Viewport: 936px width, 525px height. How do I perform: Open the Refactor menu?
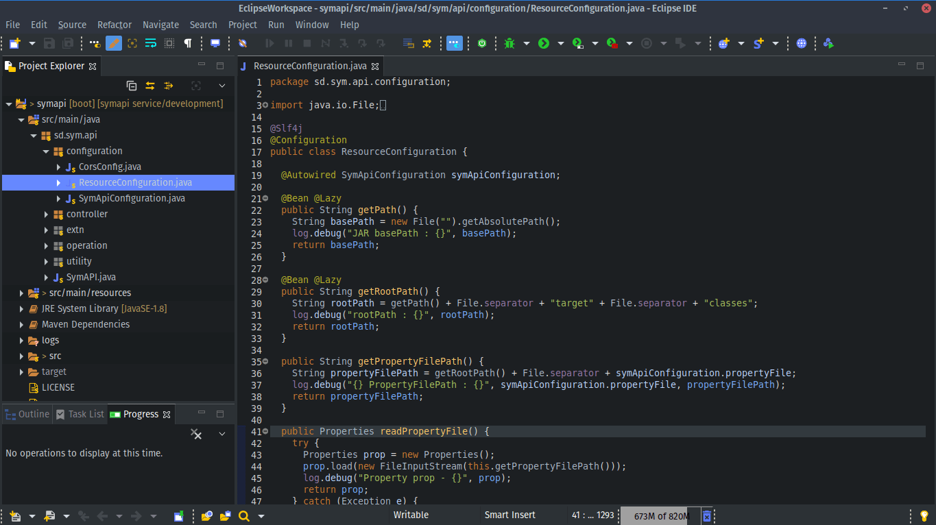pyautogui.click(x=115, y=25)
